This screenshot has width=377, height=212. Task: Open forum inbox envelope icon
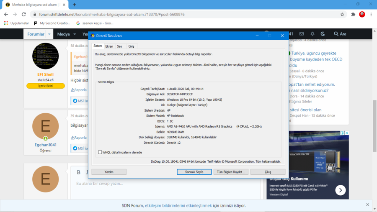(x=302, y=34)
